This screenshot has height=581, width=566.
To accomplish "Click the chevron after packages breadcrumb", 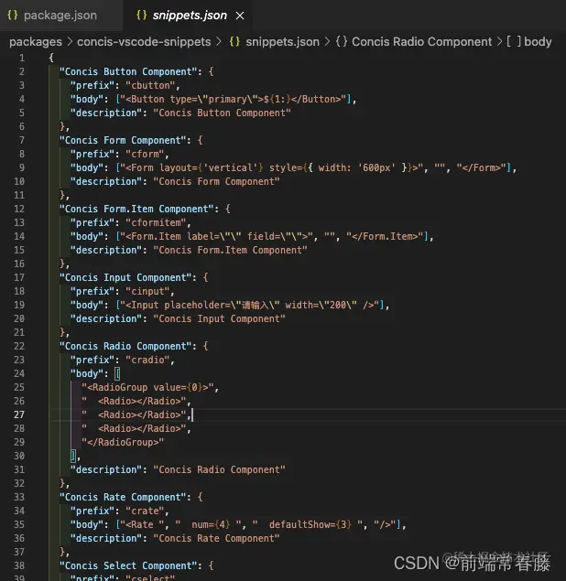I will point(70,42).
